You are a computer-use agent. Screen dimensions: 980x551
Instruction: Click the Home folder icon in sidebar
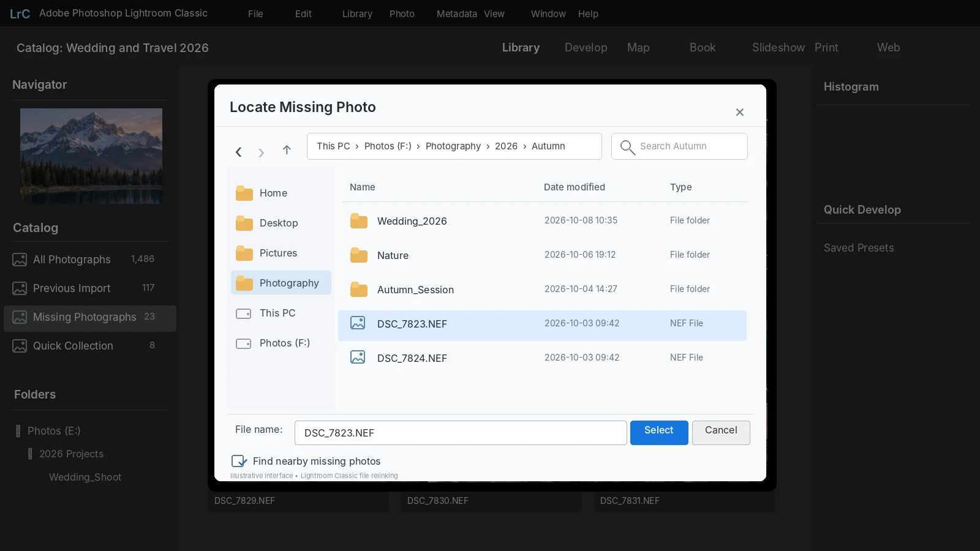(x=244, y=193)
